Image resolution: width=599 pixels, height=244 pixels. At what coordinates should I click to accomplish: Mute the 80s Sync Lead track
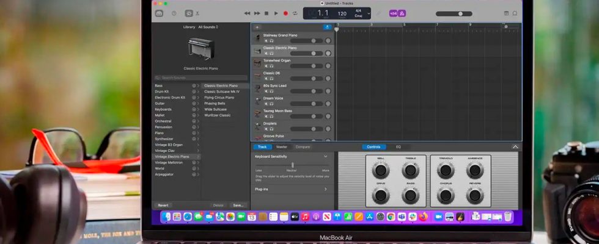tap(266, 91)
